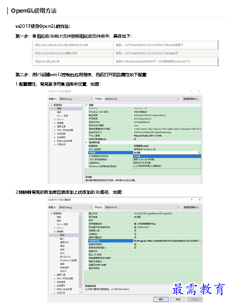Click 确定 button in the linker dialog
This screenshot has width=229, height=304.
(161, 299)
